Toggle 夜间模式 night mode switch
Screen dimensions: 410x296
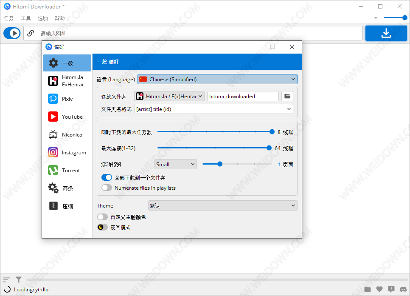pos(103,227)
